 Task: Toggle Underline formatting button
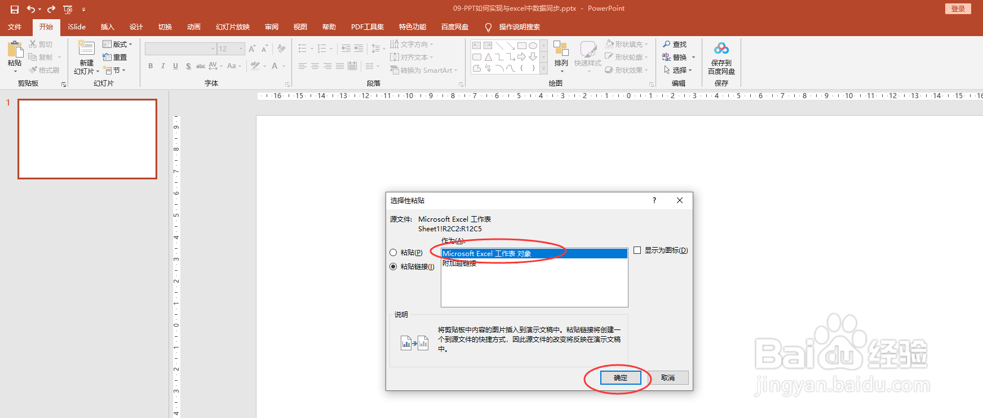pyautogui.click(x=175, y=66)
